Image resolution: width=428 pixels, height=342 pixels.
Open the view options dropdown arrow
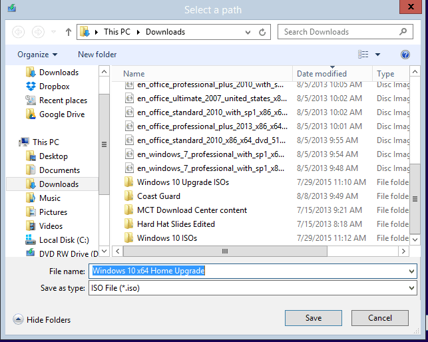378,55
